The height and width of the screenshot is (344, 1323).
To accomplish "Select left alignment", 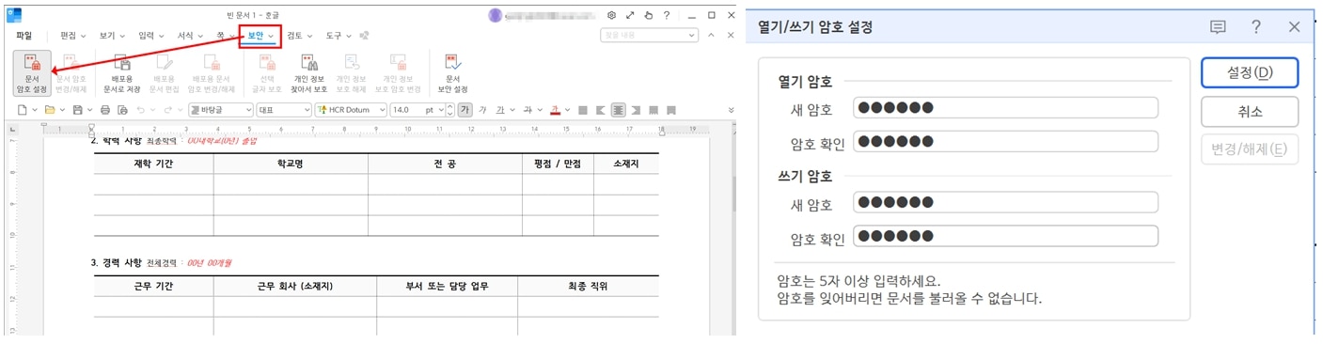I will pos(600,110).
